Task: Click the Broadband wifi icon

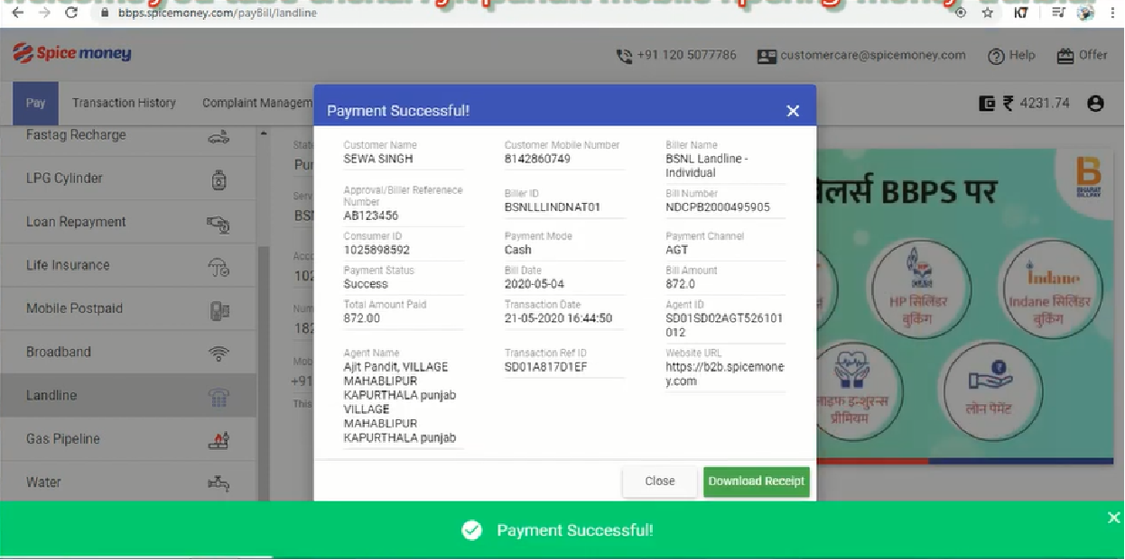Action: (x=218, y=353)
